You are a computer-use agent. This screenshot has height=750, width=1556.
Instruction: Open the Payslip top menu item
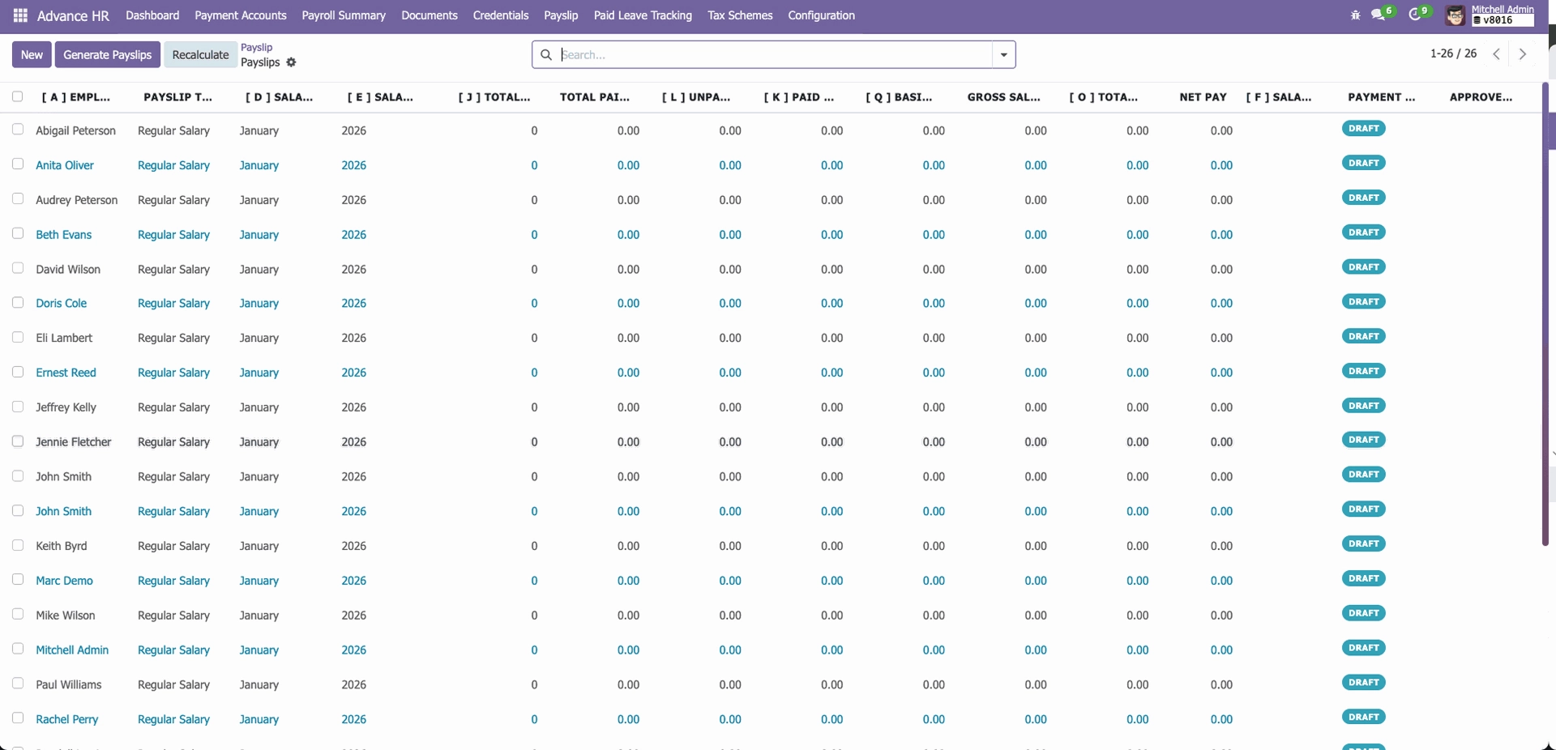561,15
